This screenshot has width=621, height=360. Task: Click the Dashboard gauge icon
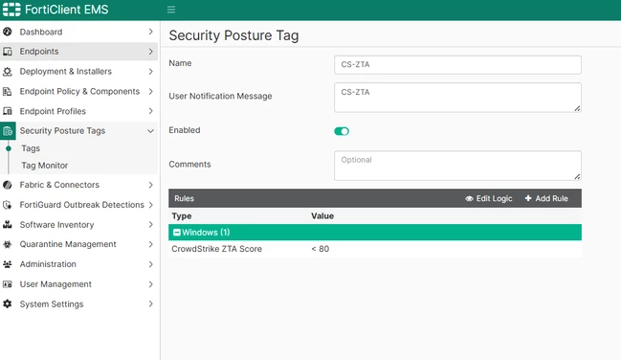point(7,32)
